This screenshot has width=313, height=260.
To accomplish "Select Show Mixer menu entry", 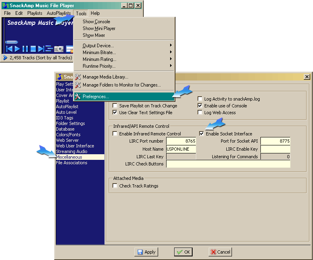I will [x=124, y=35].
